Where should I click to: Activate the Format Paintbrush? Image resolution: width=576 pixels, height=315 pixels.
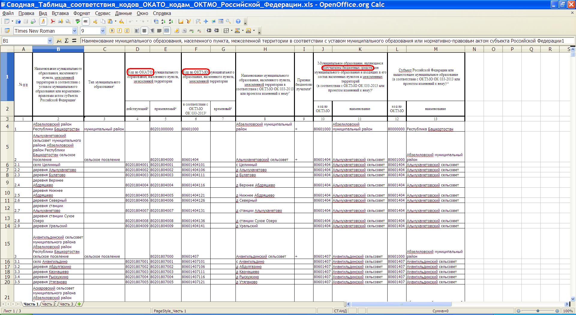(x=121, y=21)
